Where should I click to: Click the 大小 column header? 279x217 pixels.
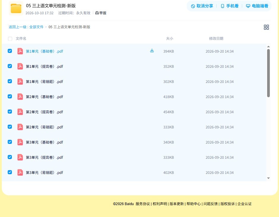[169, 38]
